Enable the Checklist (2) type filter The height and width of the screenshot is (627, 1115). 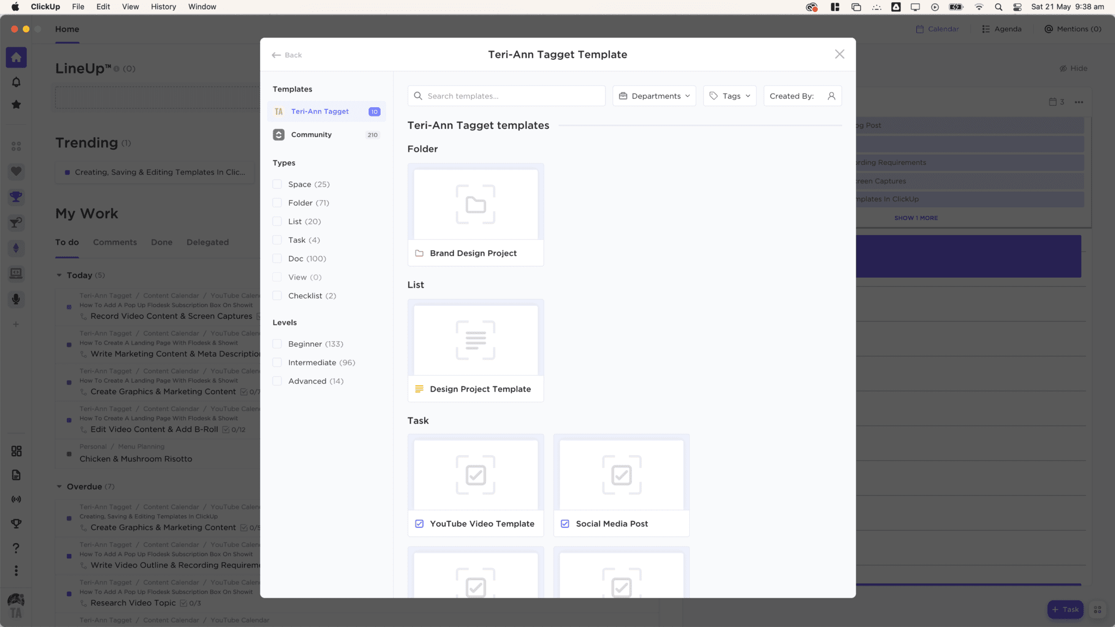click(278, 296)
